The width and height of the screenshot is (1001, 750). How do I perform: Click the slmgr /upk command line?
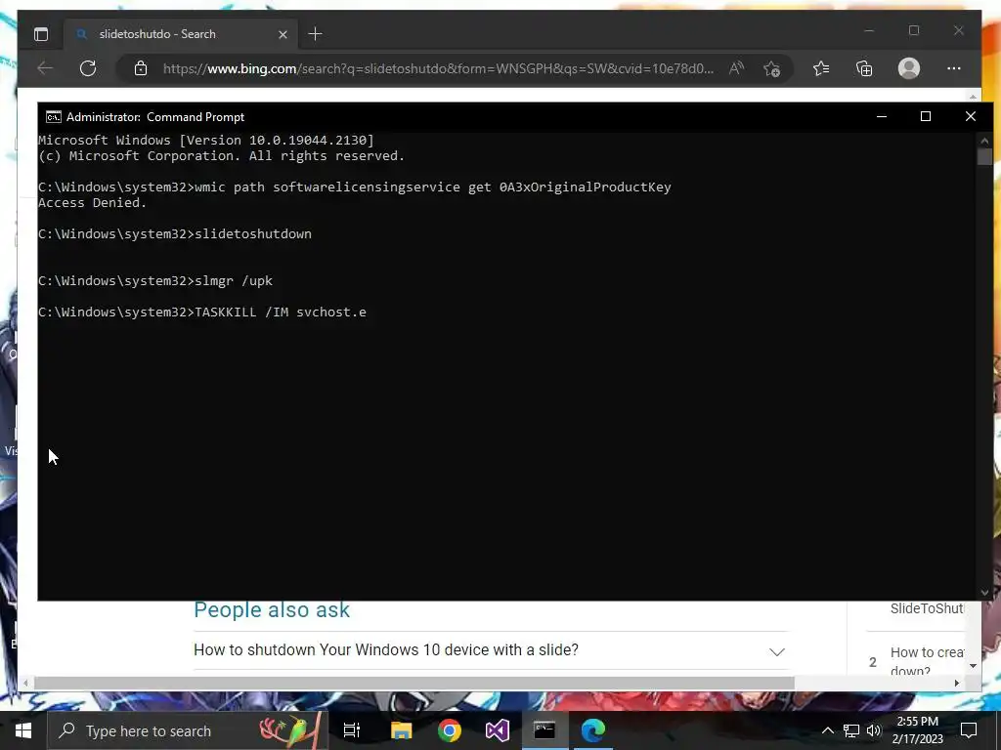(x=155, y=280)
